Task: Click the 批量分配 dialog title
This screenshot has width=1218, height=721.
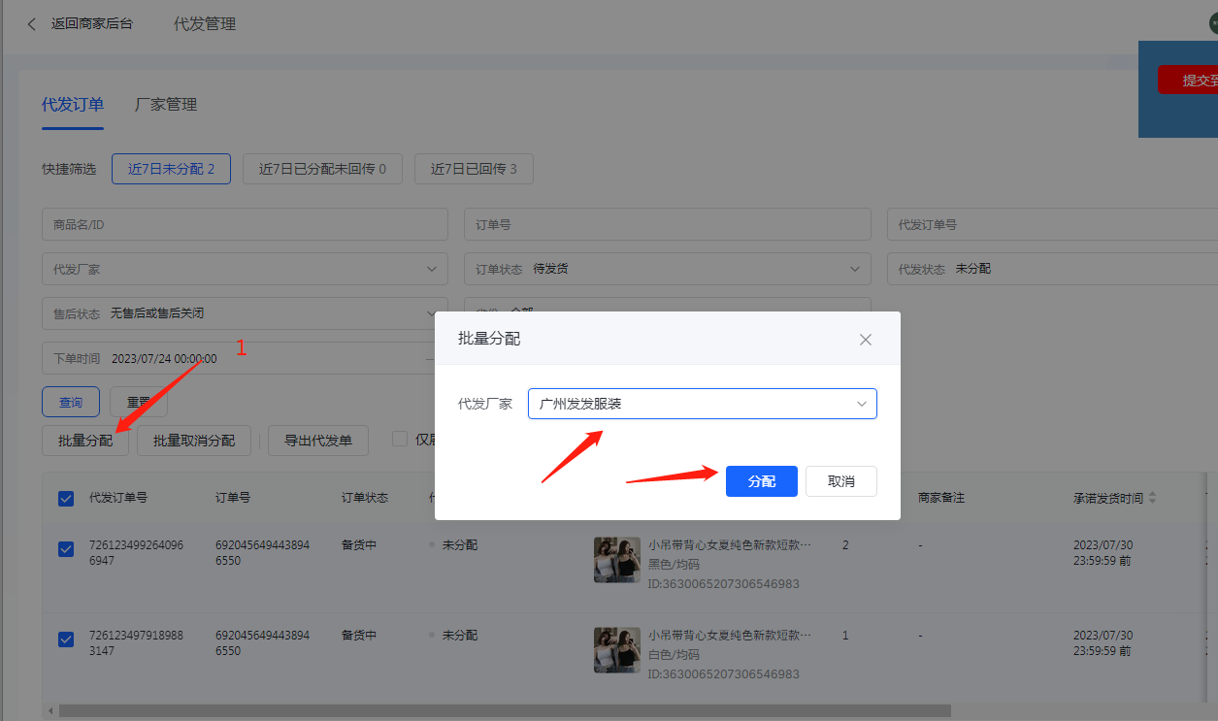Action: click(489, 339)
